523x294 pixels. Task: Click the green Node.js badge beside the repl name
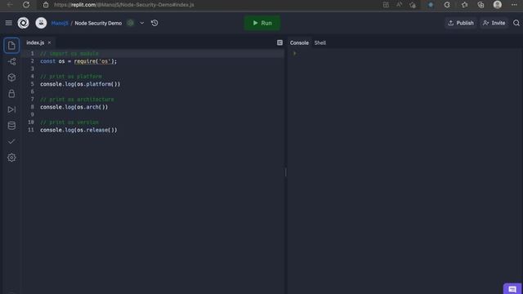pos(131,23)
